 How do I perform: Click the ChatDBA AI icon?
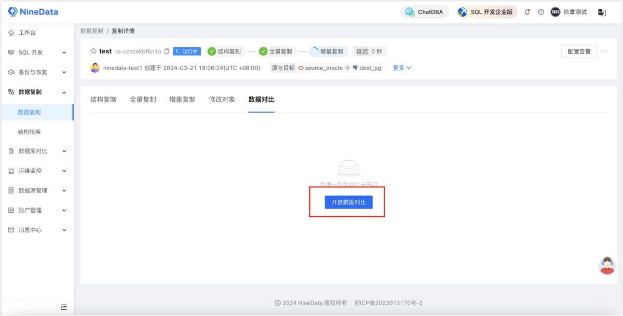pos(409,11)
